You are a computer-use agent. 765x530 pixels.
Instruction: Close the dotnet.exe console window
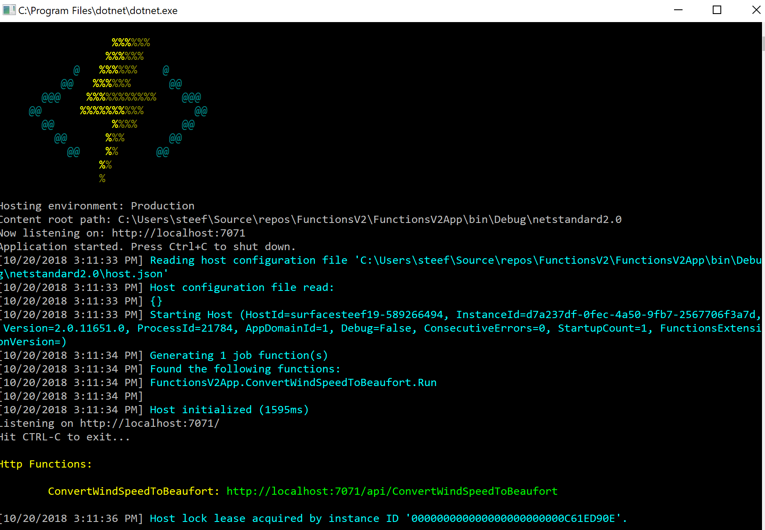point(756,10)
